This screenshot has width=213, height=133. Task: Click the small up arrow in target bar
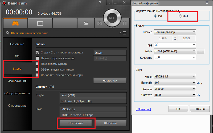tap(120, 33)
